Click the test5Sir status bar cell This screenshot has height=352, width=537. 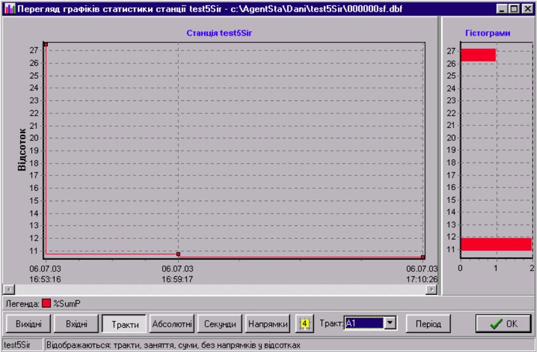[x=23, y=345]
